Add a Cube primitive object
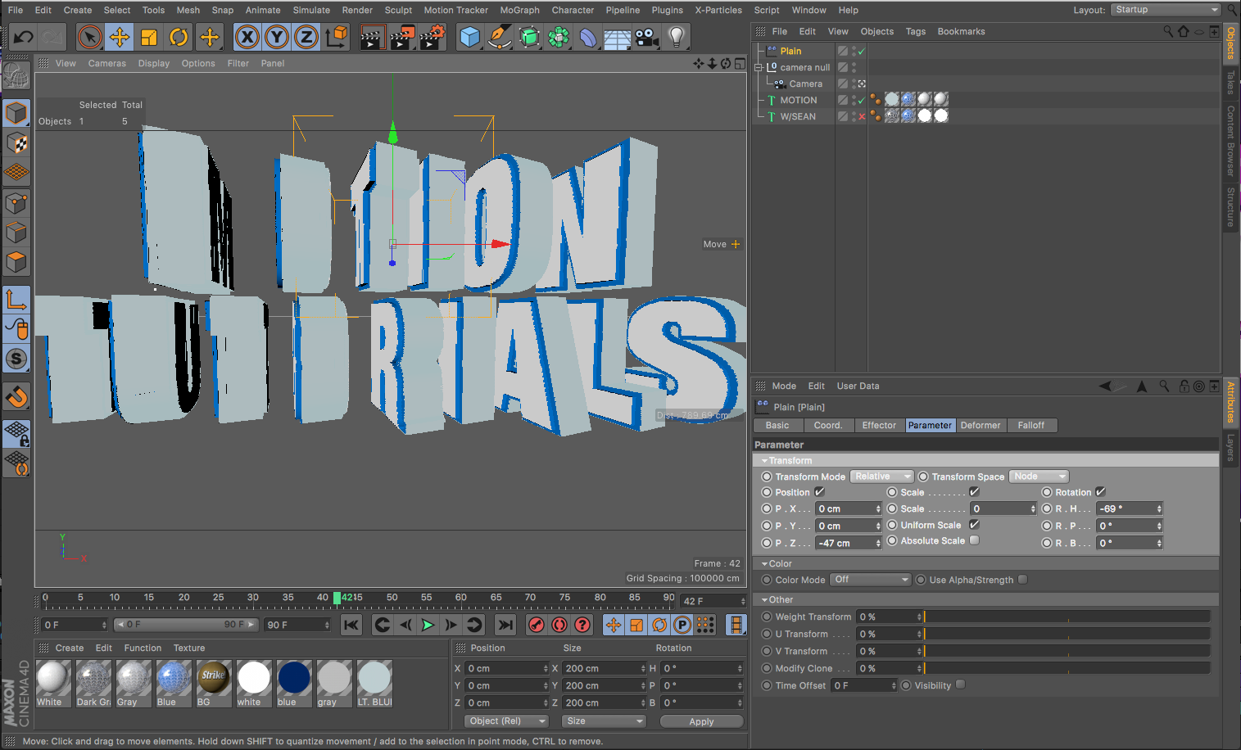 click(470, 37)
